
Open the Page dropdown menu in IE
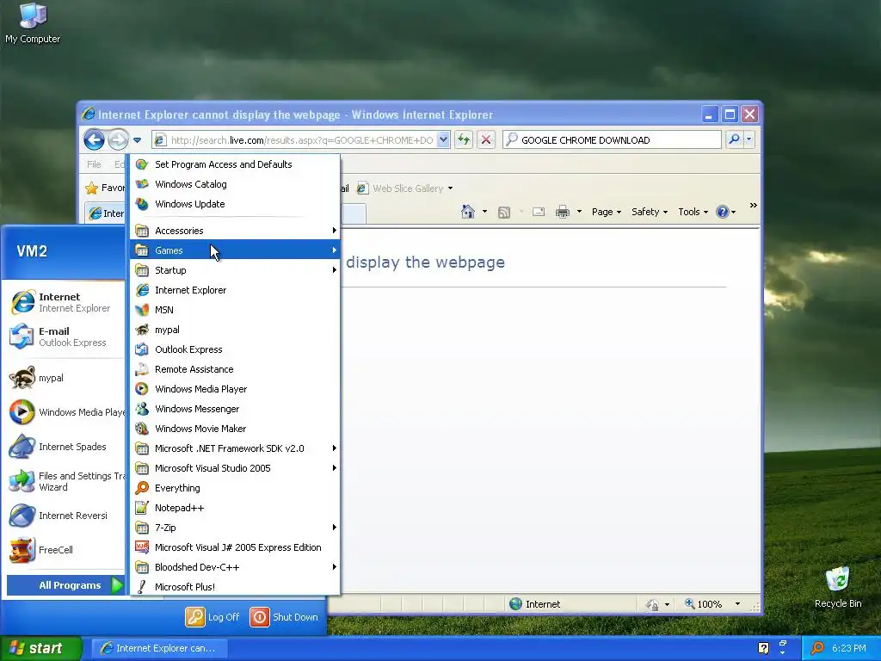tap(607, 212)
